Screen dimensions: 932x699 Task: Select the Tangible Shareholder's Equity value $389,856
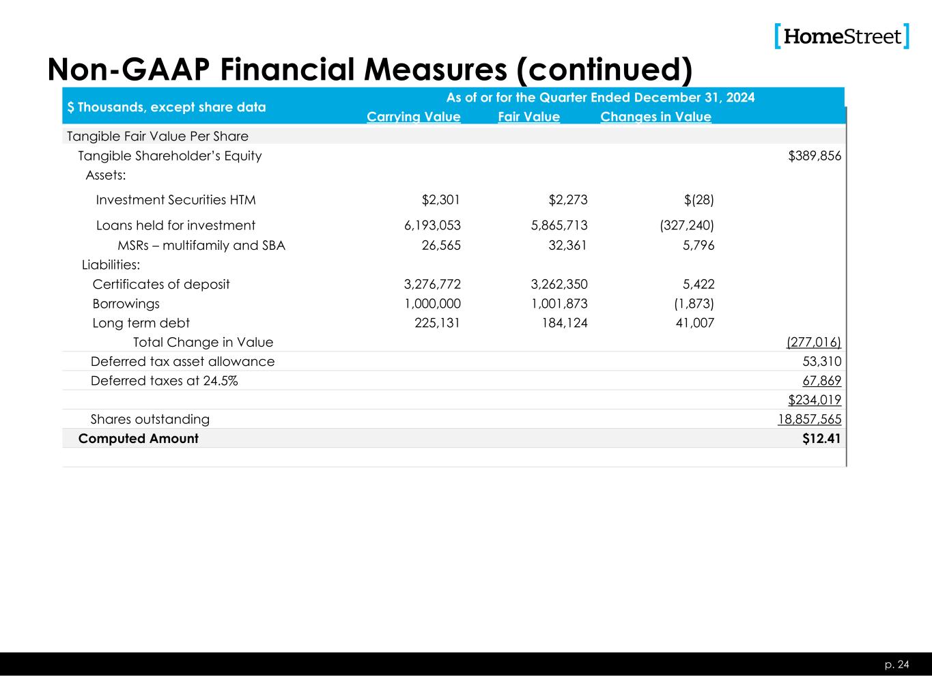pyautogui.click(x=815, y=156)
